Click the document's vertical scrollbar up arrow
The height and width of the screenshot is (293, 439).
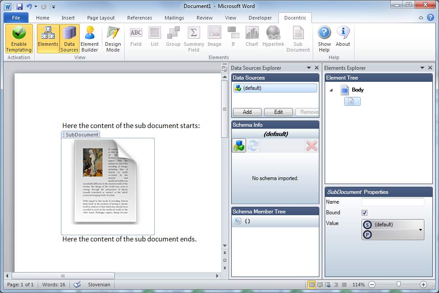(225, 76)
